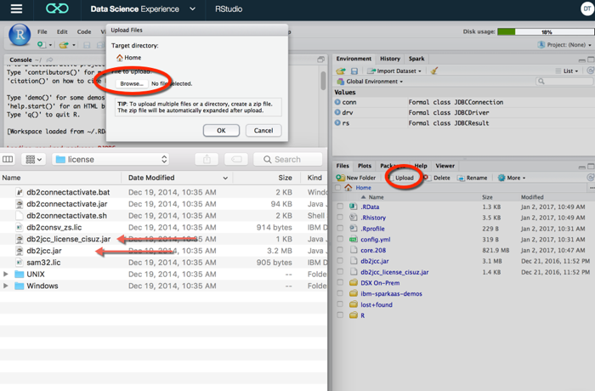
Task: Click the Disk usage progress bar
Action: click(546, 32)
